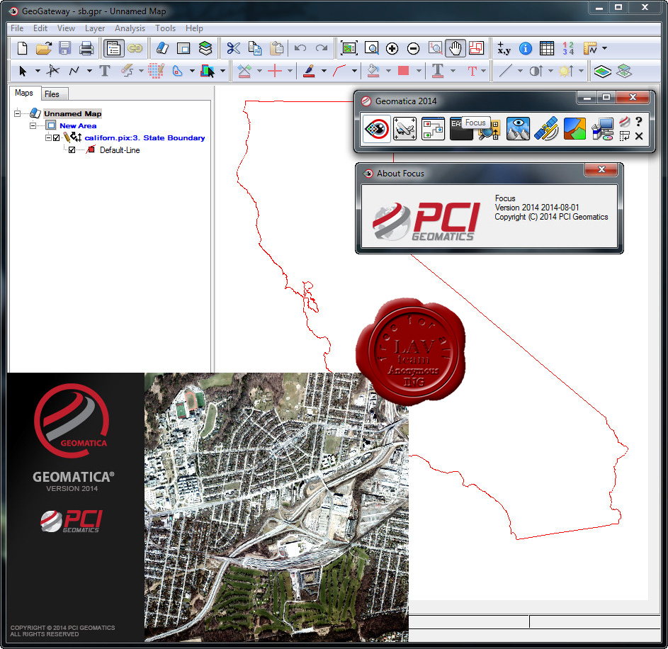This screenshot has height=649, width=668.
Task: Toggle the pan hand tool
Action: pyautogui.click(x=455, y=49)
